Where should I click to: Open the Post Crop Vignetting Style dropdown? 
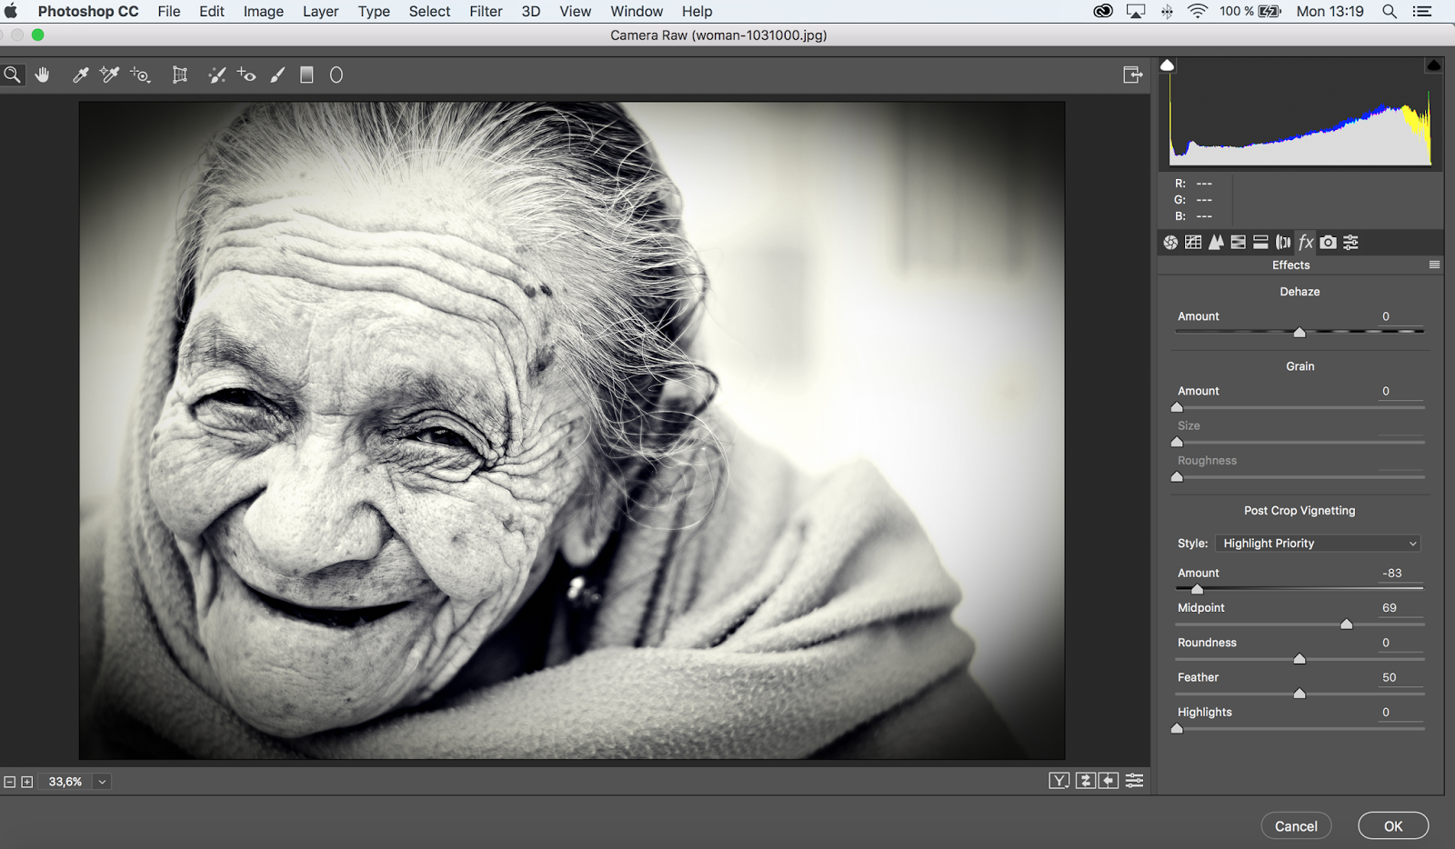click(1317, 543)
